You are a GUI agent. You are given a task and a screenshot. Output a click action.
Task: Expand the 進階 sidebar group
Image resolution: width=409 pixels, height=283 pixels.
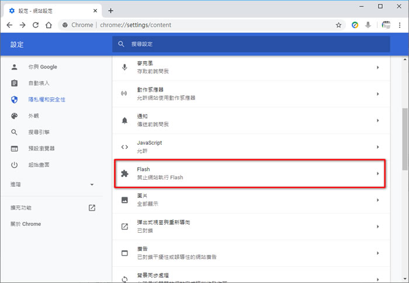[x=52, y=184]
